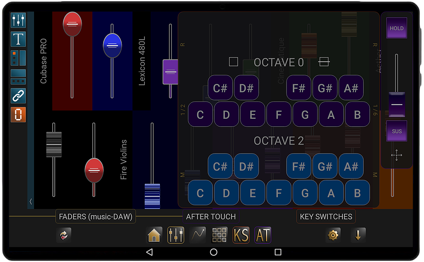This screenshot has height=262, width=424.
Task: Click the chain link icon in sidebar
Action: [18, 96]
